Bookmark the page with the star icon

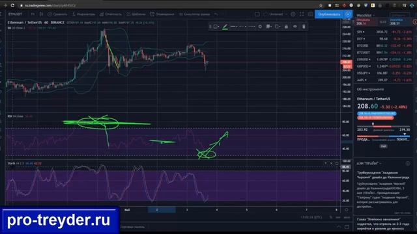tap(321, 5)
